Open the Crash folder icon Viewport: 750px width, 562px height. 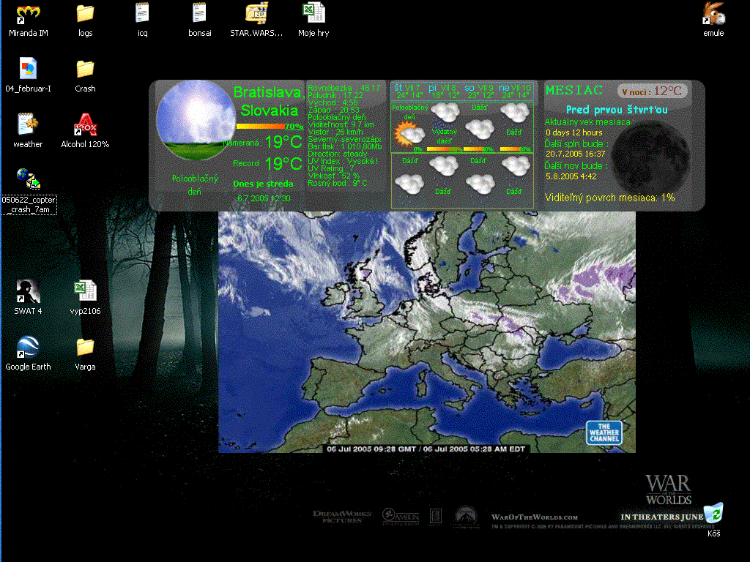[85, 75]
